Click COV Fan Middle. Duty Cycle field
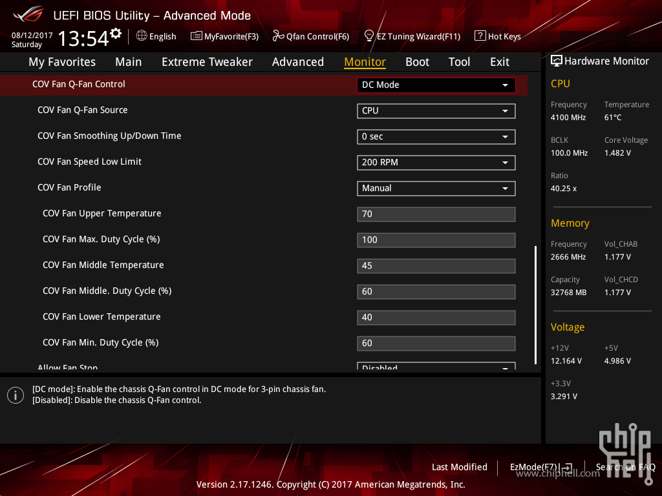 tap(436, 291)
